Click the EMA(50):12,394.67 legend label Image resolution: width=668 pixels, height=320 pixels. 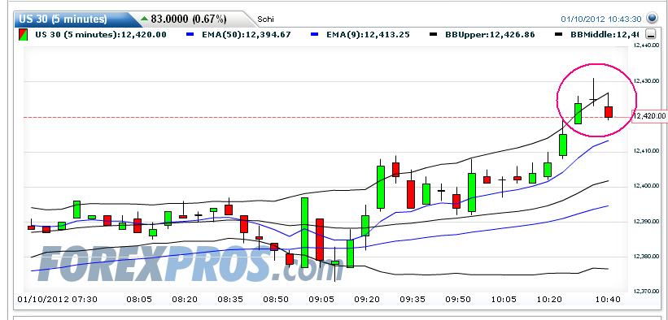[x=247, y=34]
